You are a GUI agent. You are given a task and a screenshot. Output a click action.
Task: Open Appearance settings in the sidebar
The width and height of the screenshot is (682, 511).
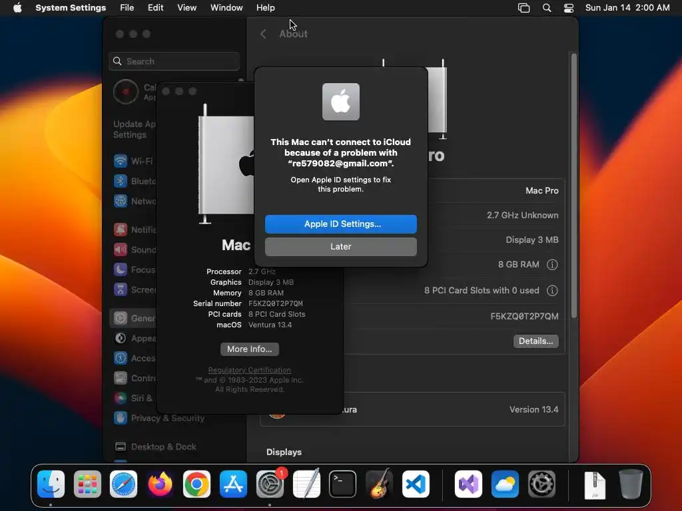pyautogui.click(x=133, y=338)
